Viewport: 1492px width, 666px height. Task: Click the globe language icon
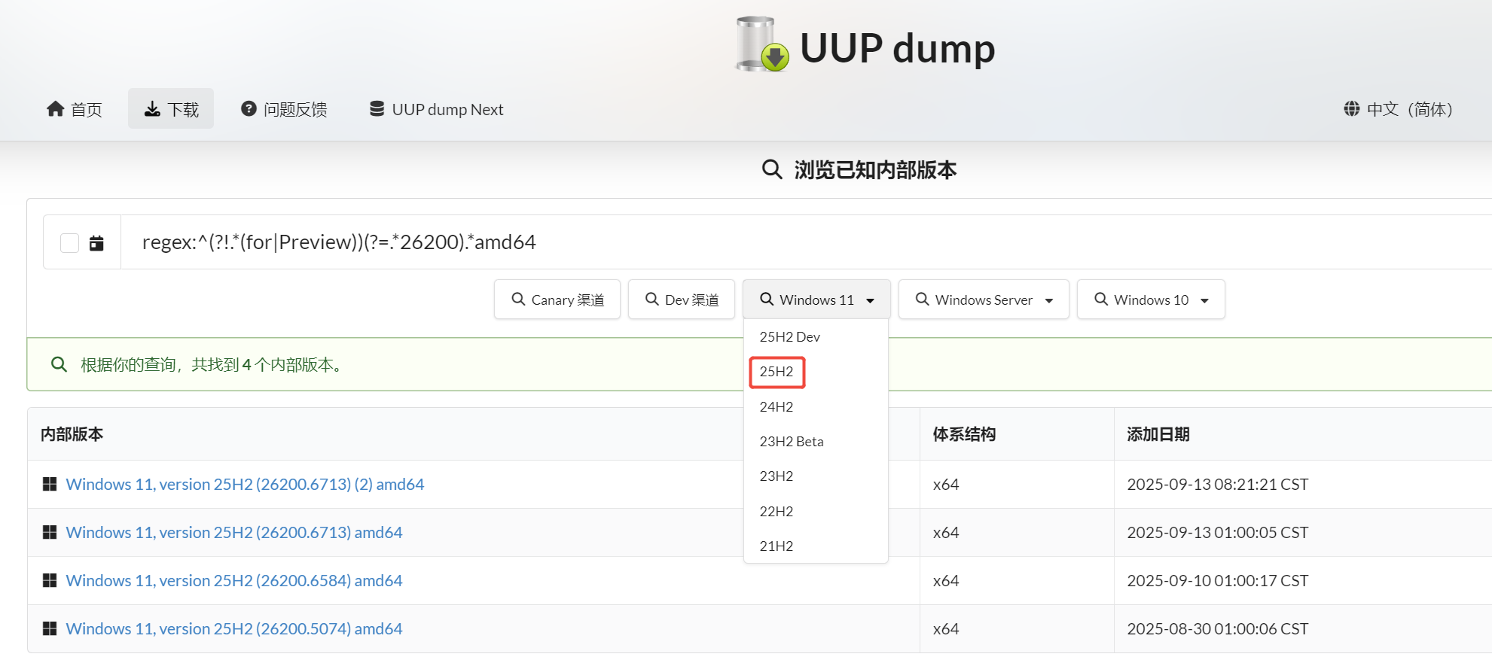point(1352,109)
